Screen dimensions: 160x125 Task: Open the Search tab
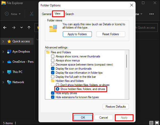click(x=69, y=14)
